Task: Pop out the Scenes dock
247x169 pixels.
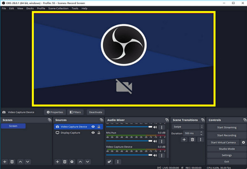Action: 50,120
